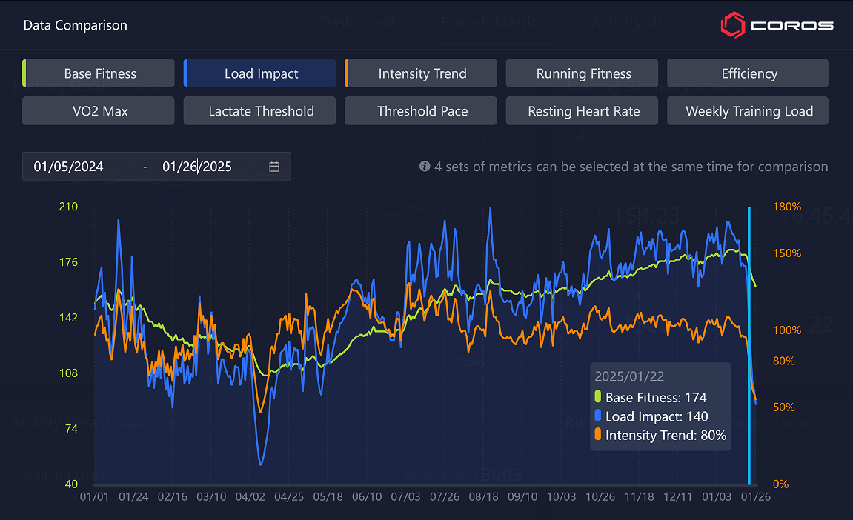This screenshot has height=520, width=853.
Task: Select the Efficiency metric button
Action: tap(748, 73)
